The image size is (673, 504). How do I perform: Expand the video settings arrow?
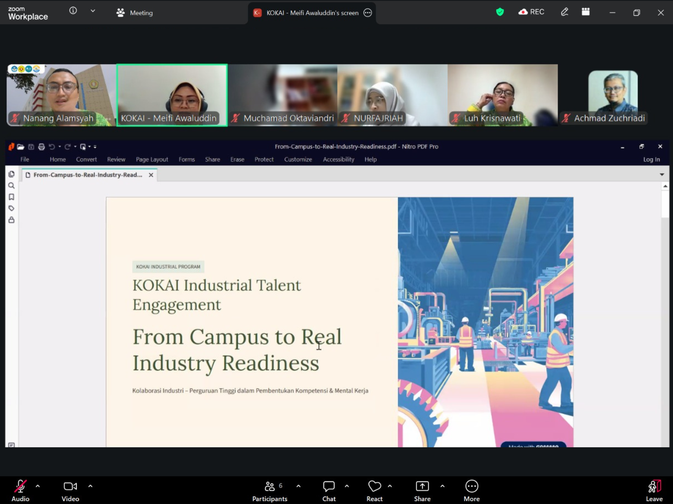tap(90, 486)
